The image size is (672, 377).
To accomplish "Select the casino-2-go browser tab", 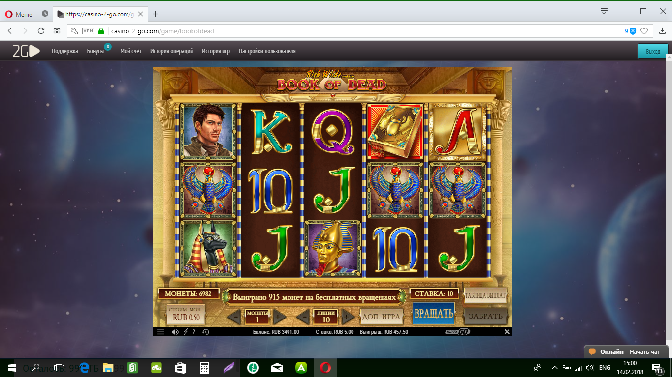I will tap(101, 14).
